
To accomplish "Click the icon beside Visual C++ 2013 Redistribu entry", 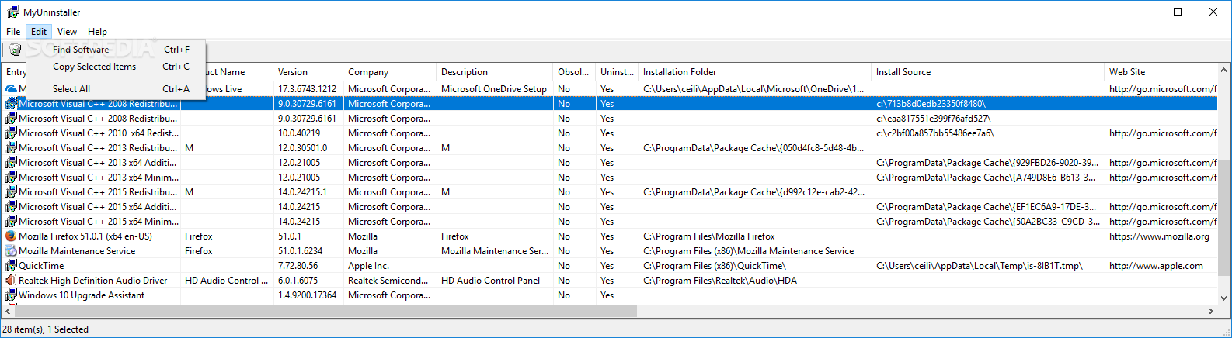I will click(x=11, y=148).
